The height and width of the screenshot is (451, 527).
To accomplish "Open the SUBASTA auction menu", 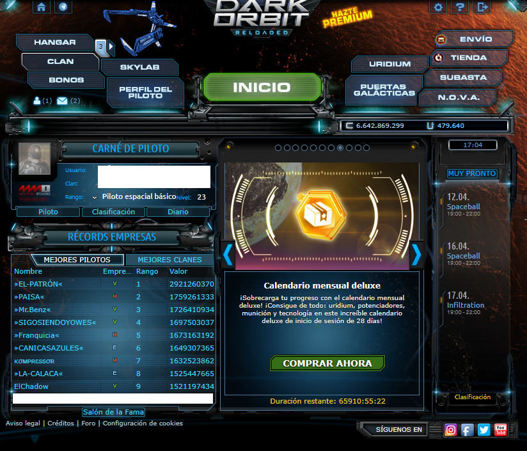I will pos(464,77).
